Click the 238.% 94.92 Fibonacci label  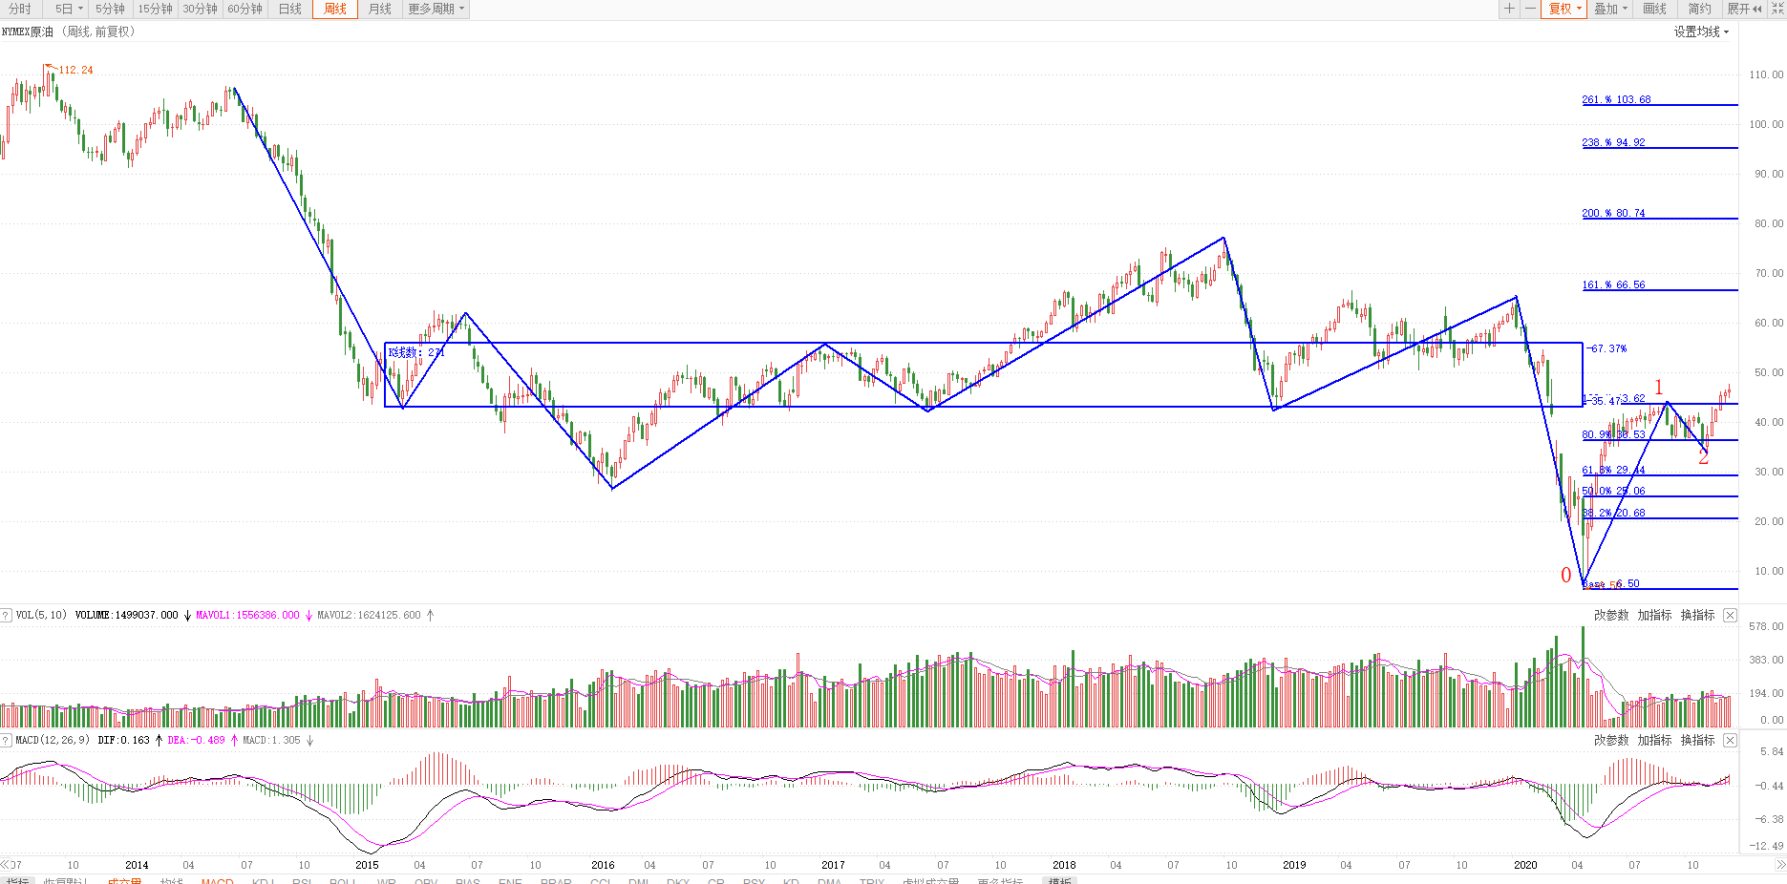point(1613,142)
